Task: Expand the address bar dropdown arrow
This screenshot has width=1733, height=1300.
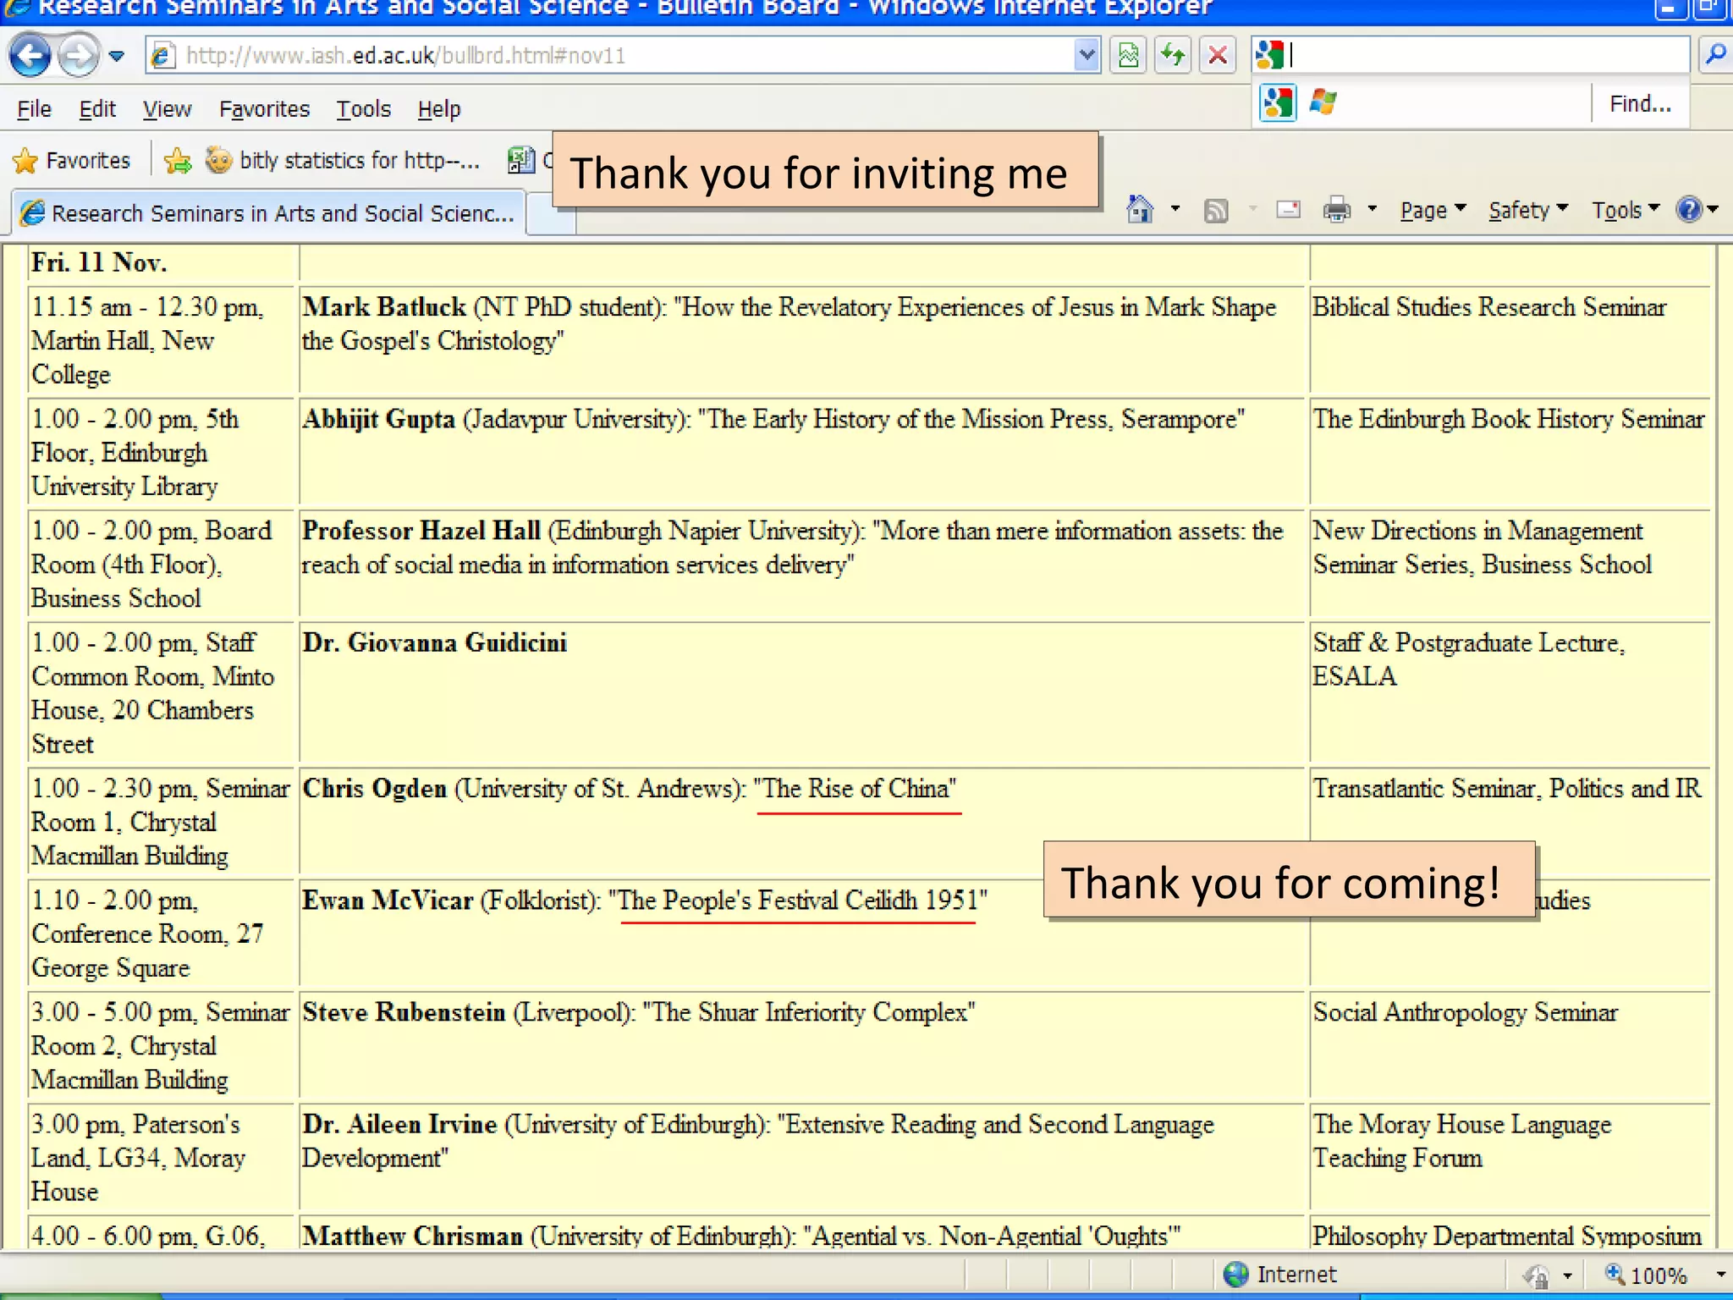Action: [x=1086, y=56]
